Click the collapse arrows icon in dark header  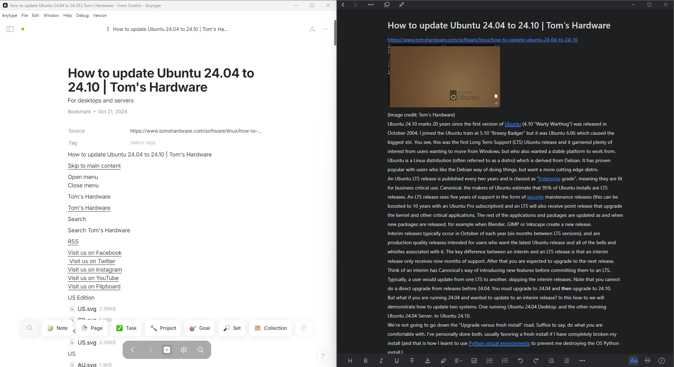[402, 5]
